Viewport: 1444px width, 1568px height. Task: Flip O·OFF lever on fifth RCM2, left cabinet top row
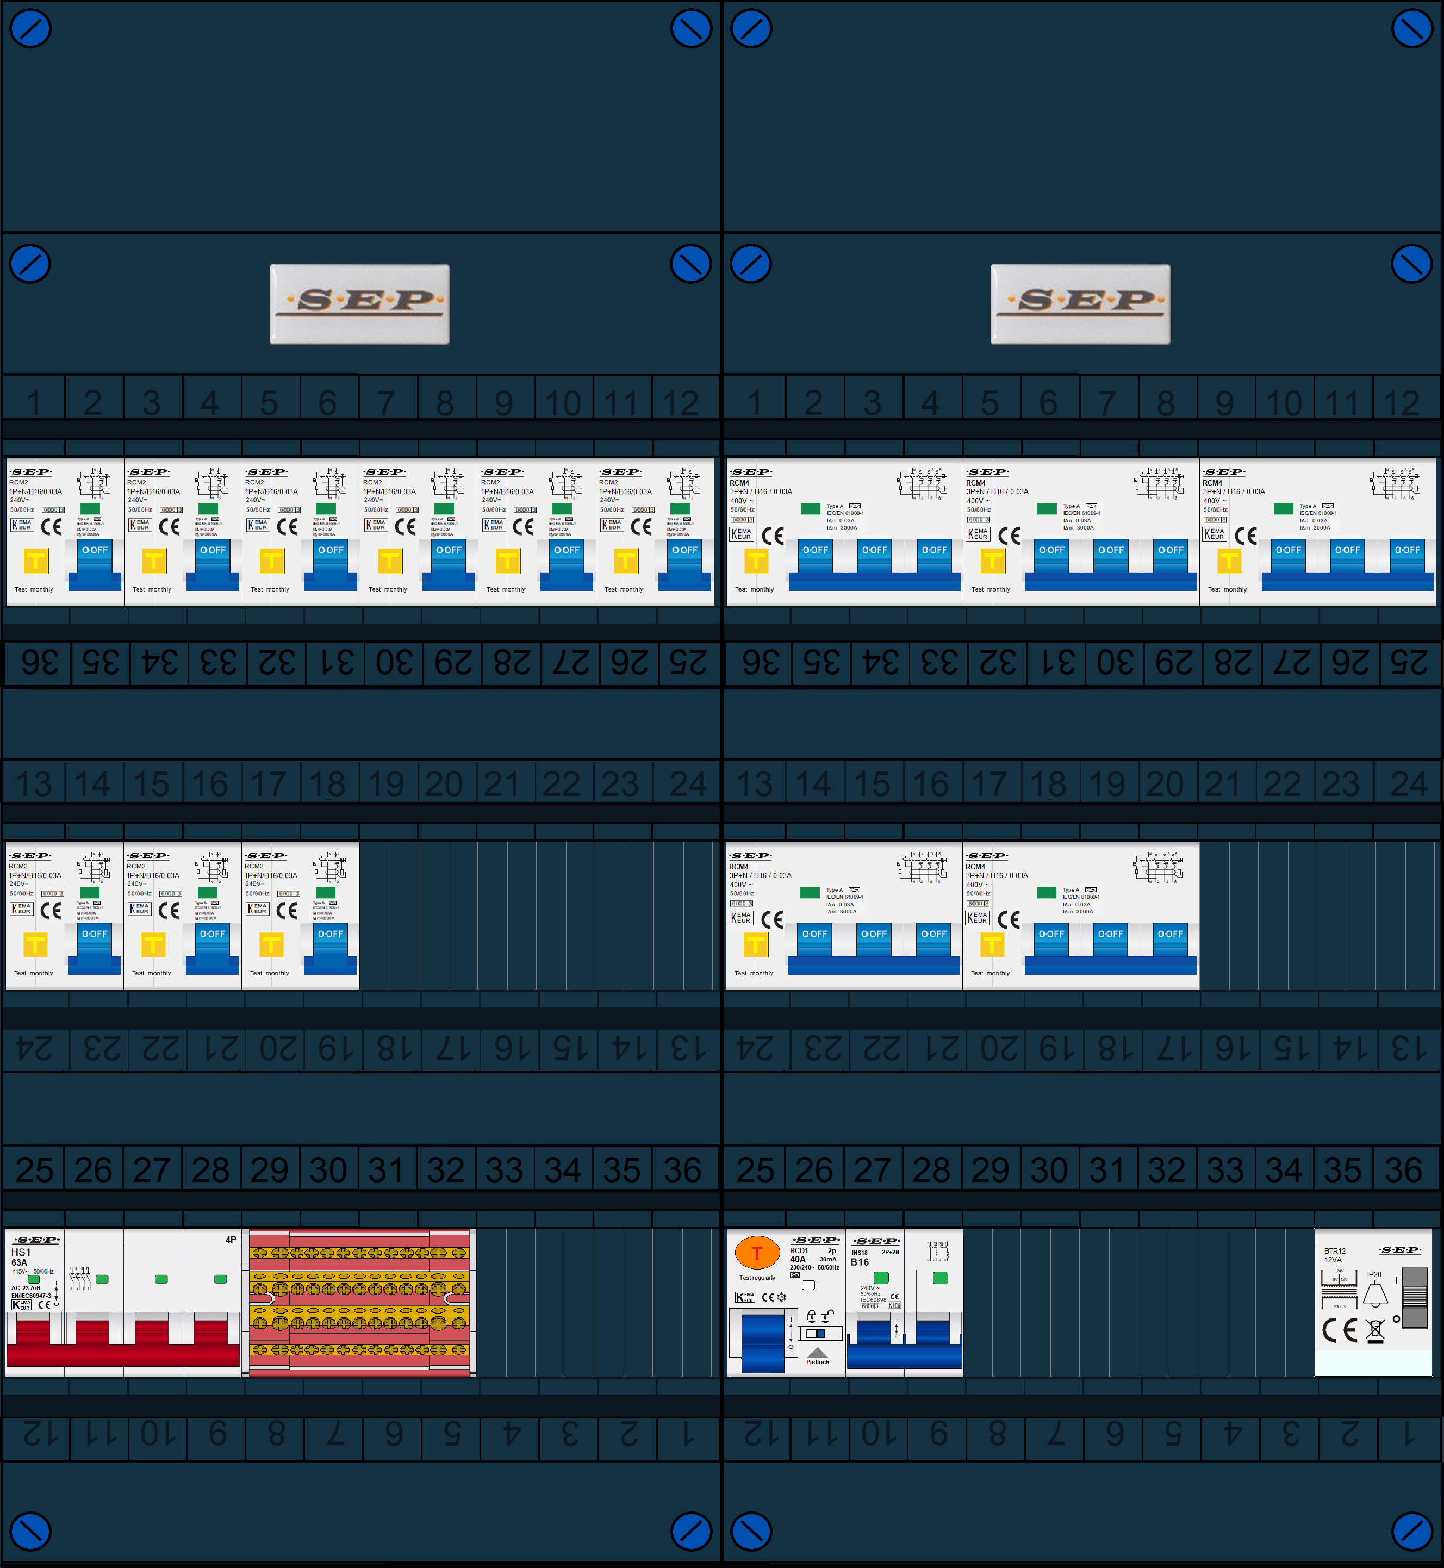tap(567, 565)
